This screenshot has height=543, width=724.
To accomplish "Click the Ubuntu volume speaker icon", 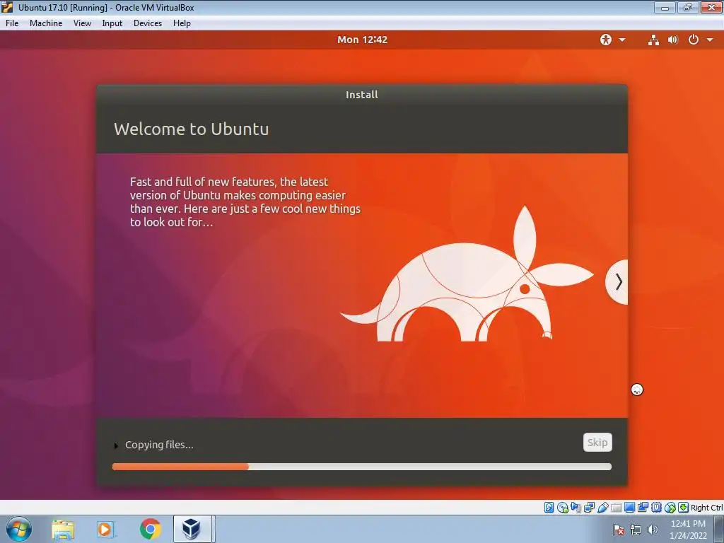I will pos(673,40).
